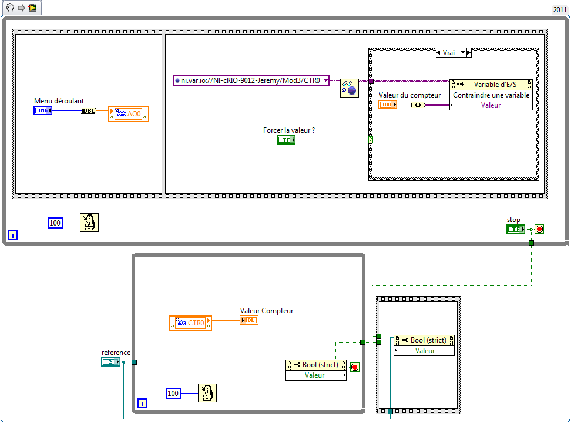Click the right arrow of the Vrai case selector
Screen dimensions: 571x423
click(469, 53)
